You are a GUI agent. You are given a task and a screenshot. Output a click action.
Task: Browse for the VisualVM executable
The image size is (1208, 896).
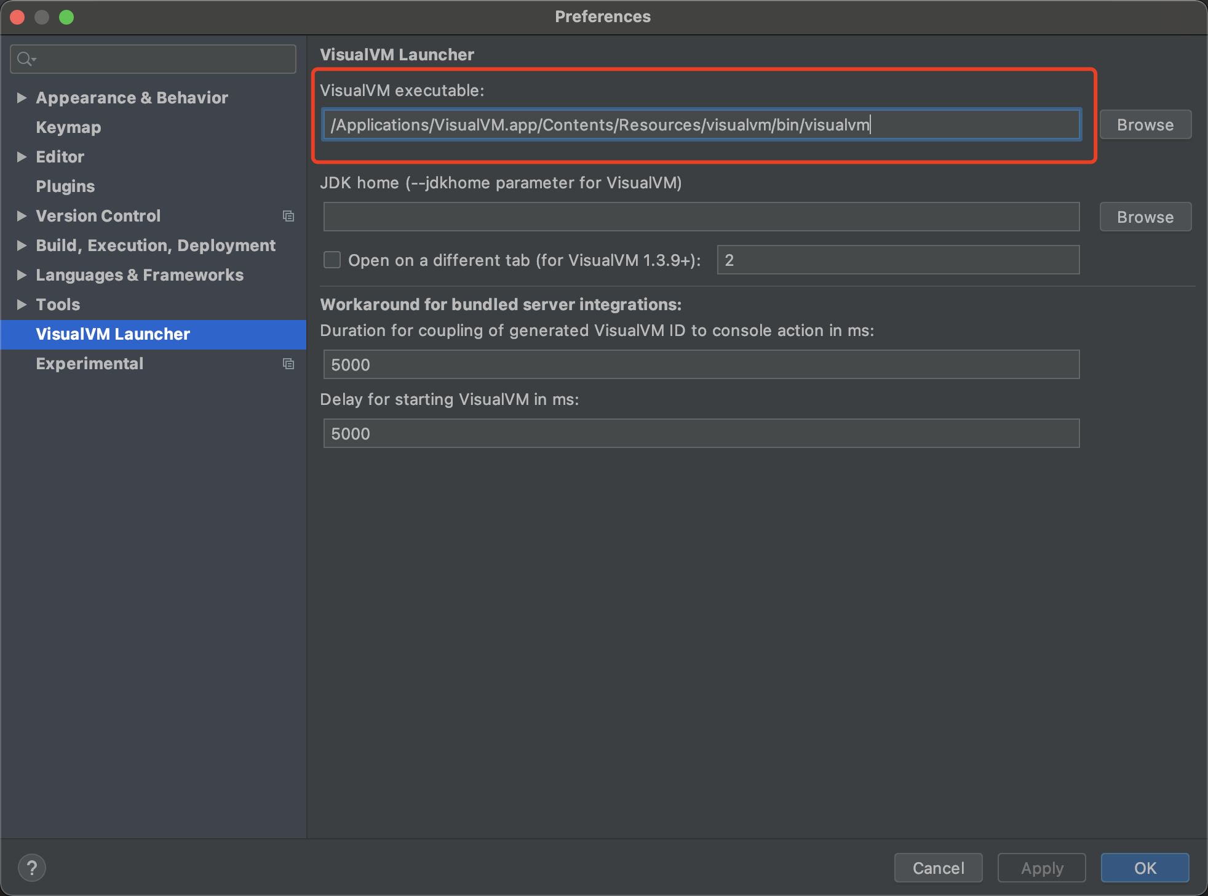click(1145, 125)
